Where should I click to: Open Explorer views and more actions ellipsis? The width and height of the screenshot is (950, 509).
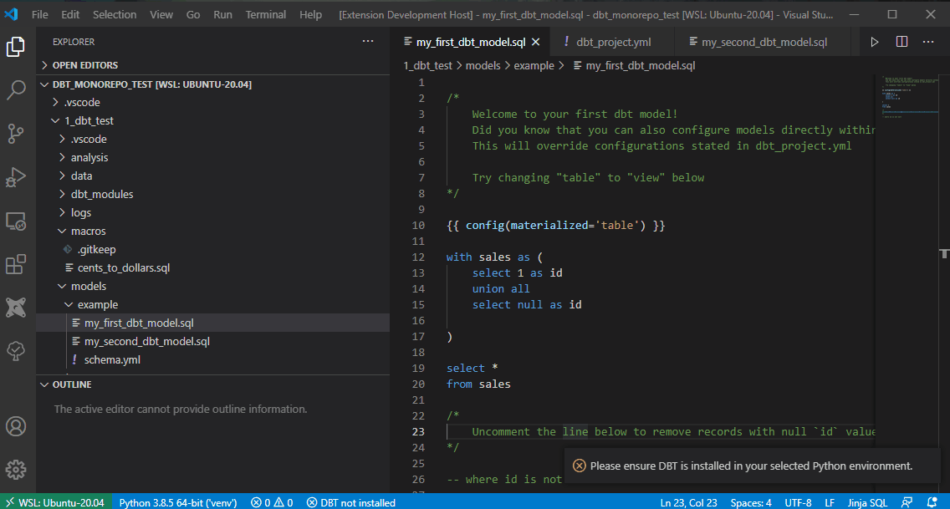click(x=368, y=41)
